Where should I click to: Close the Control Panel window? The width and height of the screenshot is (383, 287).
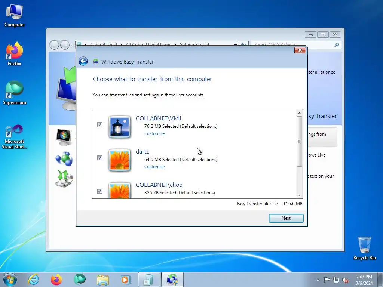[335, 35]
